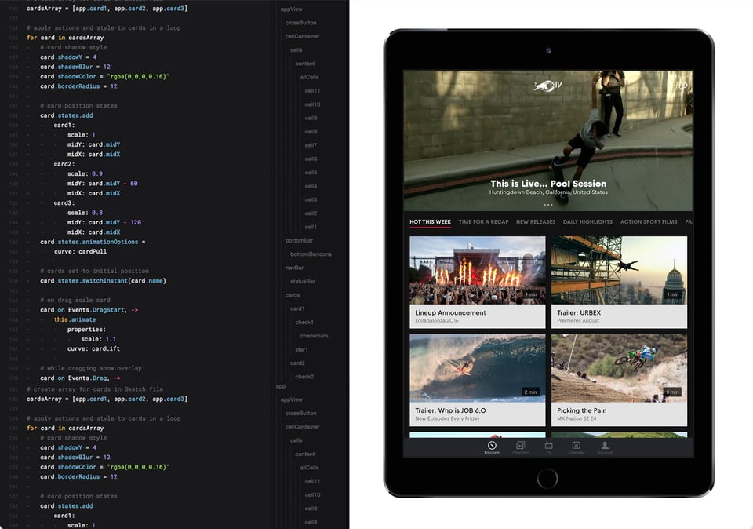Viewport: 753px width, 529px height.
Task: Open the Picking the Pain video
Action: click(619, 369)
